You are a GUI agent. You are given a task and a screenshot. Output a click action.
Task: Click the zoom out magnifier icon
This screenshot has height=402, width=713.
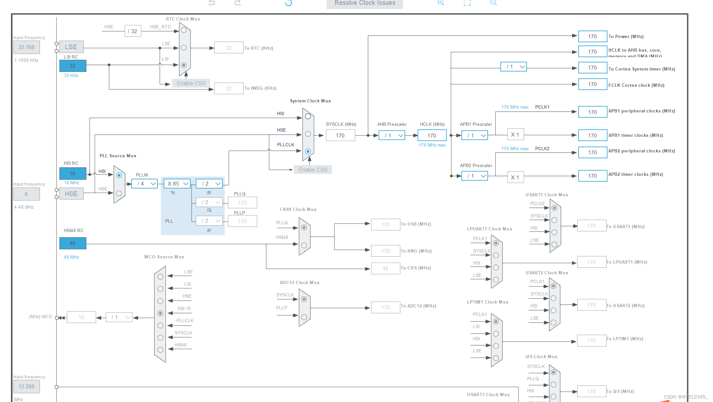[x=493, y=3]
